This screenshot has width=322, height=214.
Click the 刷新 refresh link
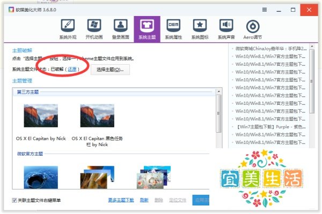(144, 200)
